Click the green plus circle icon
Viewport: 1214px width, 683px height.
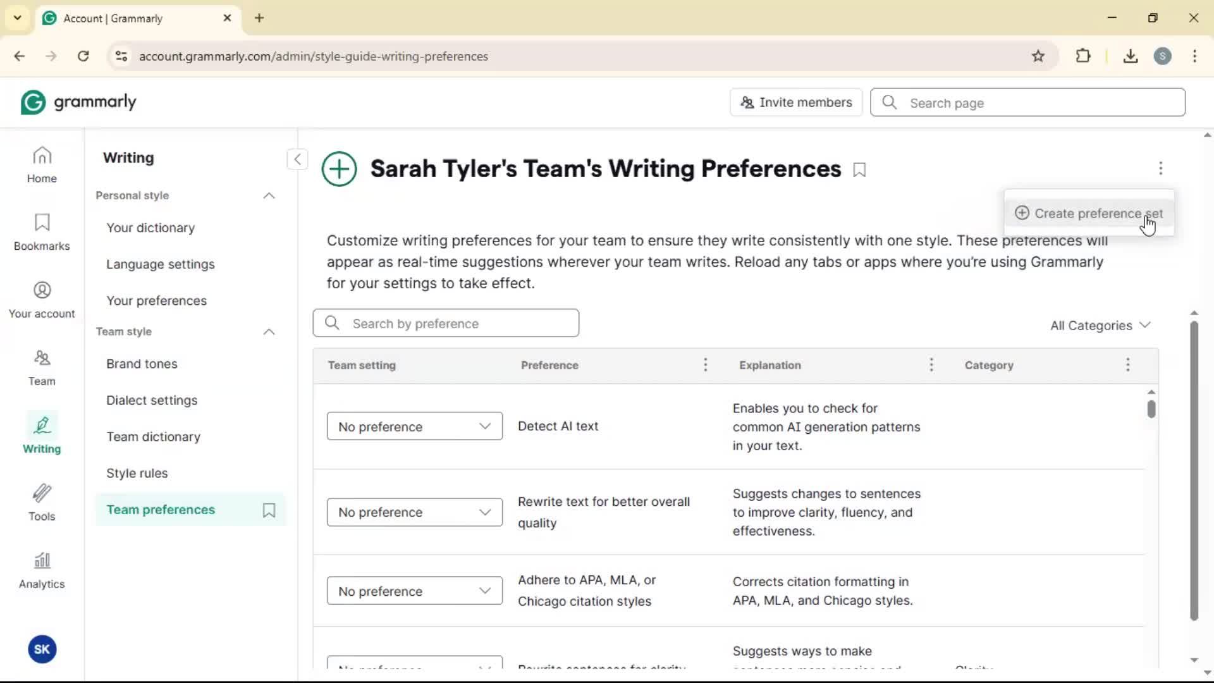point(340,169)
